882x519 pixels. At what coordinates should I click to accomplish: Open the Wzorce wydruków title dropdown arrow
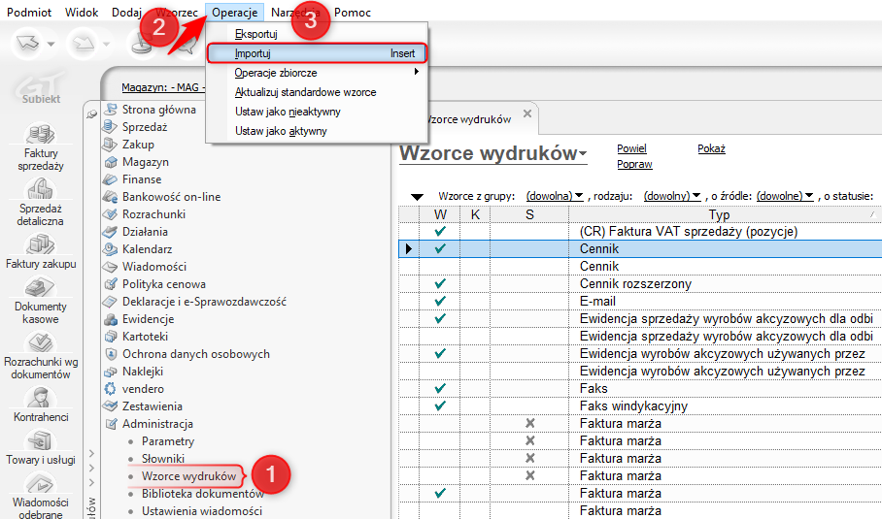click(x=583, y=155)
